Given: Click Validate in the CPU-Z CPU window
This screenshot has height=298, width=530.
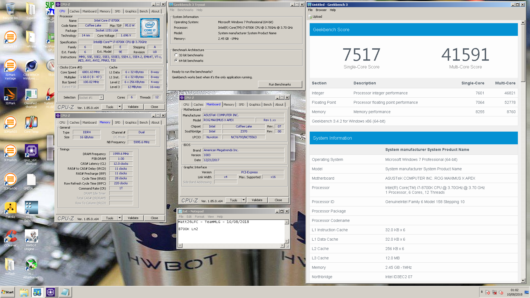Looking at the screenshot, I should [x=133, y=107].
